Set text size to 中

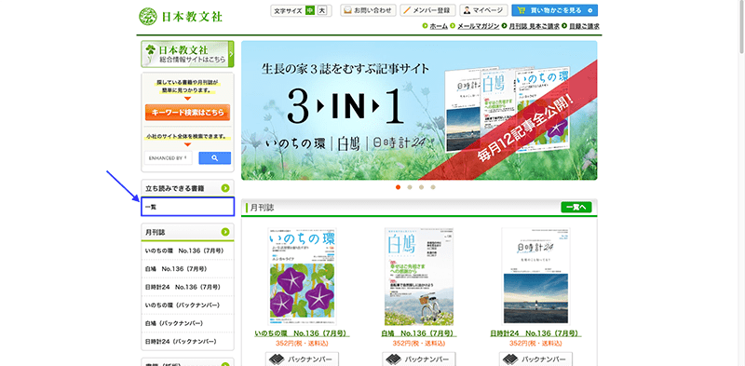310,10
